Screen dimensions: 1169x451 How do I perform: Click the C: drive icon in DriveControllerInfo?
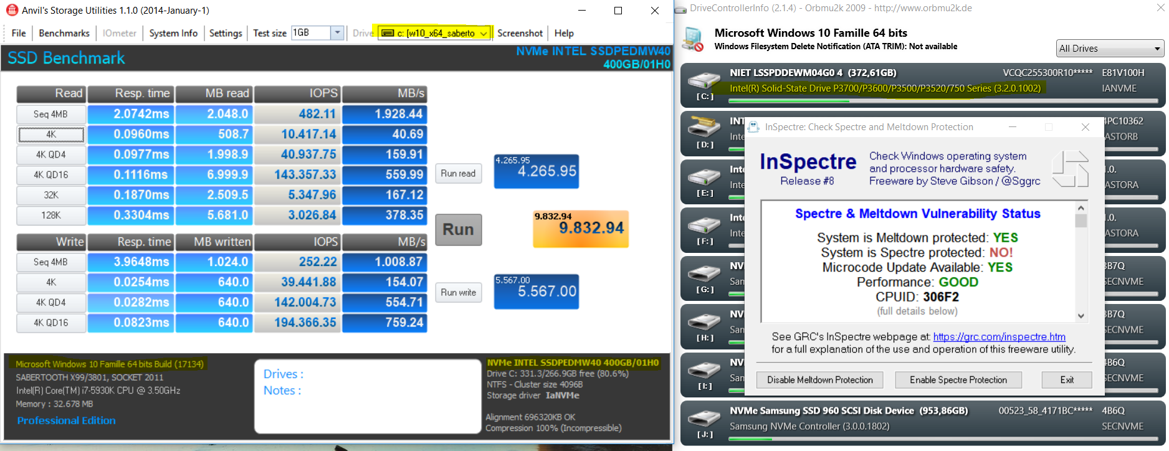pyautogui.click(x=704, y=82)
